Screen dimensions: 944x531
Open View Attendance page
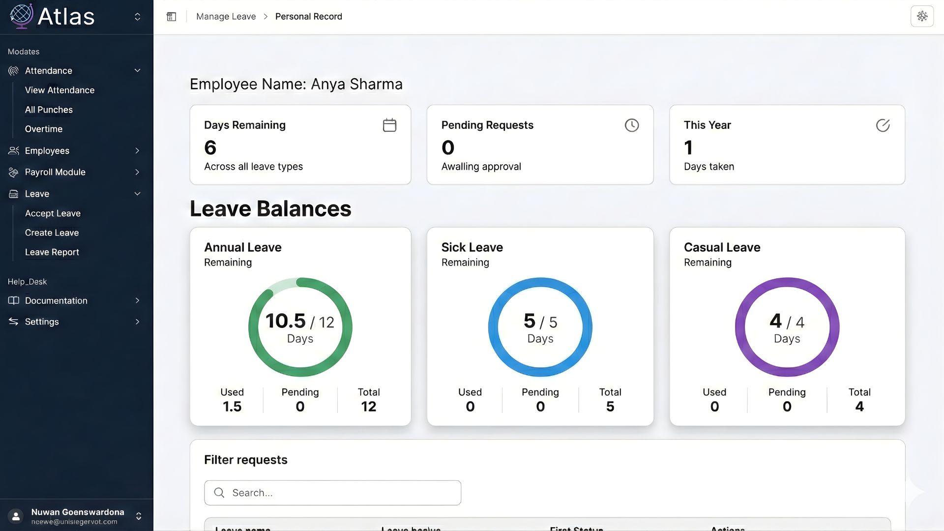coord(59,90)
